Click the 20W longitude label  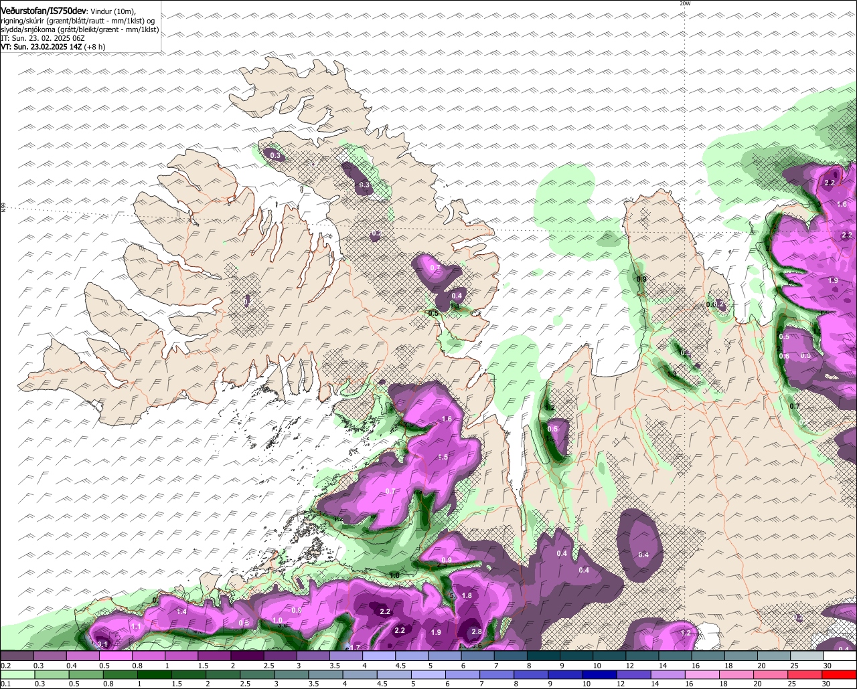684,3
